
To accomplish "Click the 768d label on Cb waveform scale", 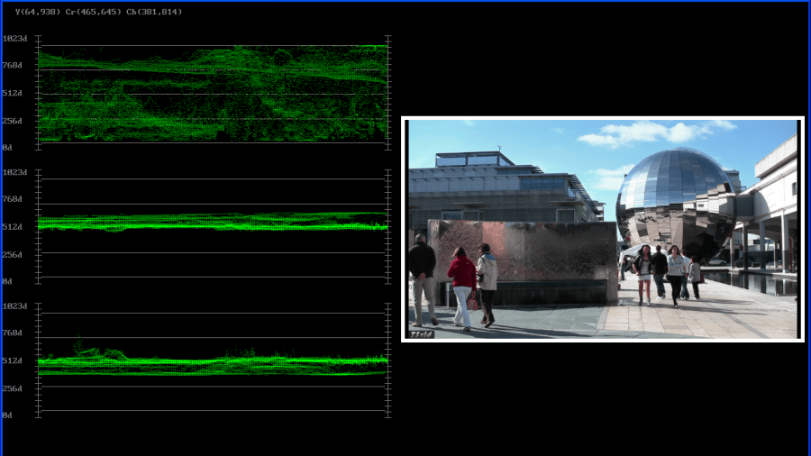I will point(13,333).
